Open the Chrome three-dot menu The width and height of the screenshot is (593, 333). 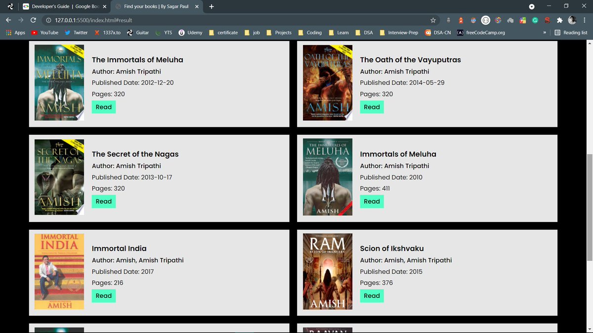pos(584,20)
